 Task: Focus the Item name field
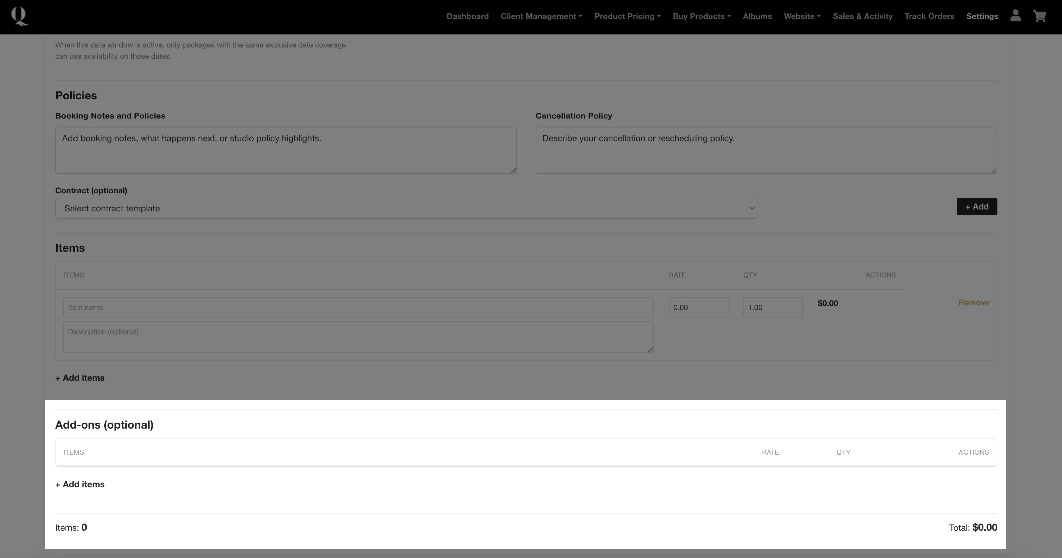coord(358,308)
